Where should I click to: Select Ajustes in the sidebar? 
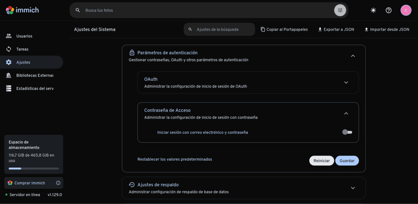31,62
